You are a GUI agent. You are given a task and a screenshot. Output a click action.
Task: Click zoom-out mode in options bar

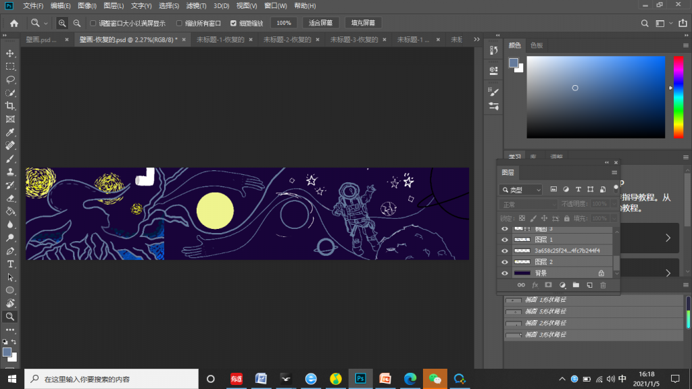pos(77,23)
